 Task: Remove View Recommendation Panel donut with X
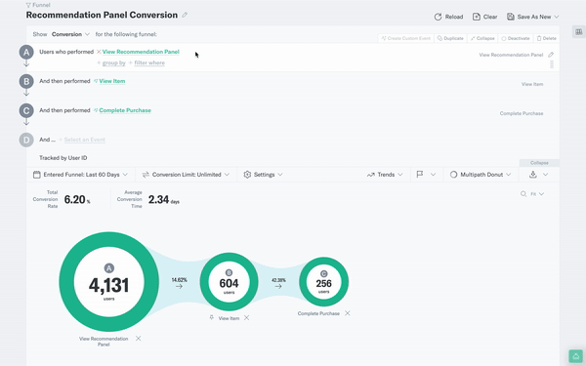pyautogui.click(x=139, y=339)
